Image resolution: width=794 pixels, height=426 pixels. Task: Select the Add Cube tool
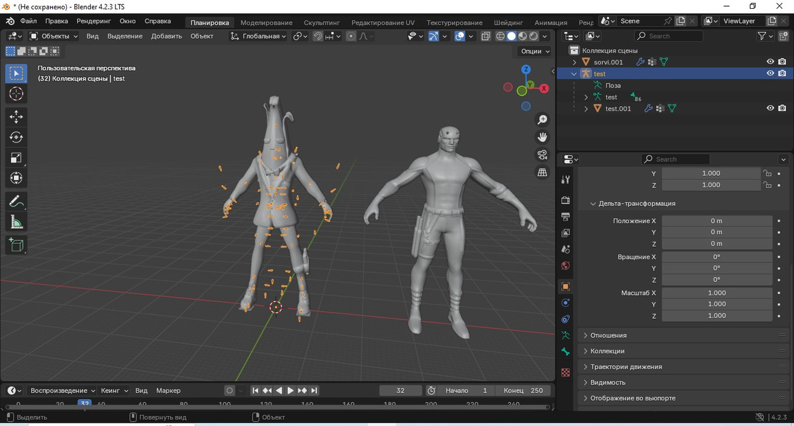pos(17,245)
